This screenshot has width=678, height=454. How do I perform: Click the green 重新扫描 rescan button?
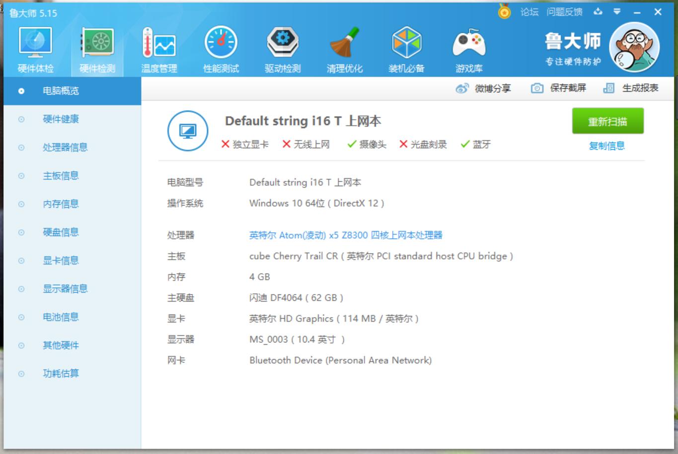click(608, 121)
